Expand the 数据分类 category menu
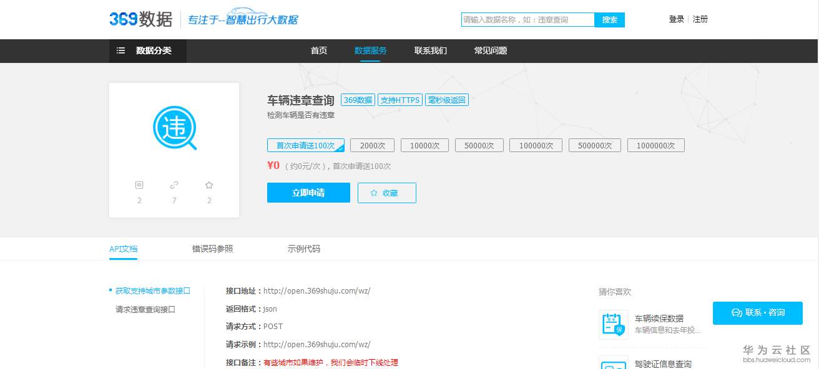 [148, 51]
